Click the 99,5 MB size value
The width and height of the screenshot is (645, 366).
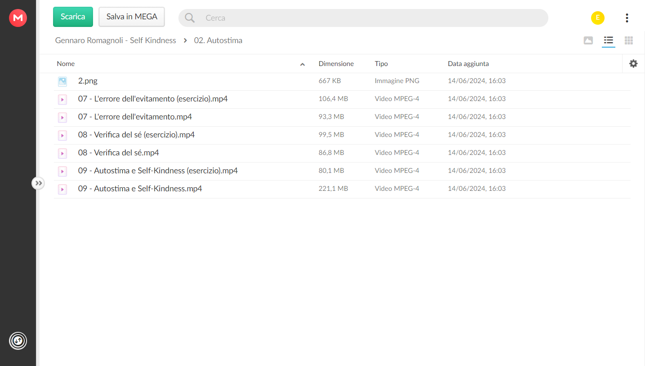[331, 135]
